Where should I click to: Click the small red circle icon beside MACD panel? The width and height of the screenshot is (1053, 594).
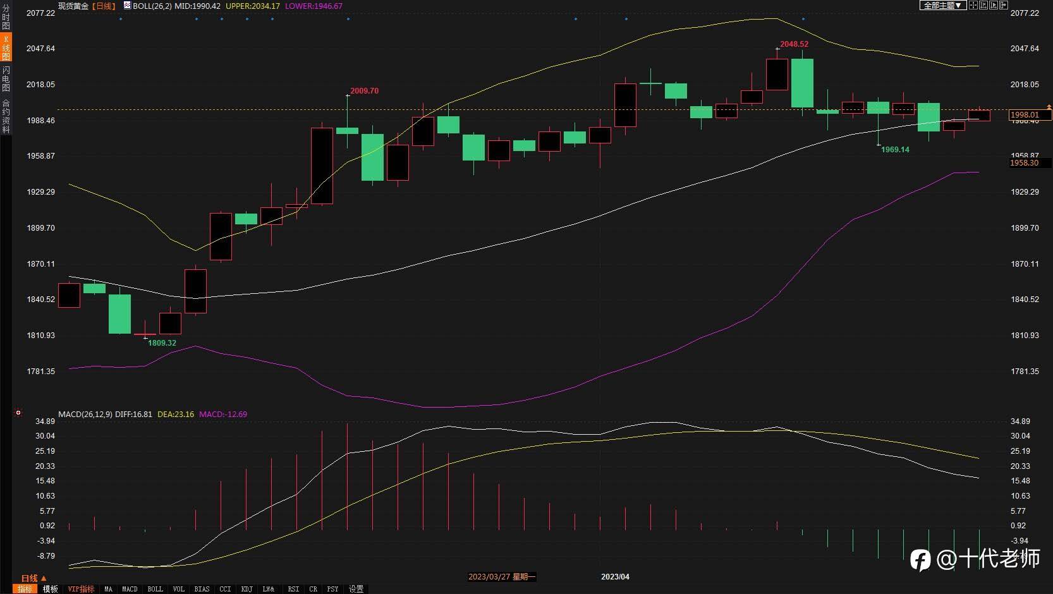tap(18, 413)
